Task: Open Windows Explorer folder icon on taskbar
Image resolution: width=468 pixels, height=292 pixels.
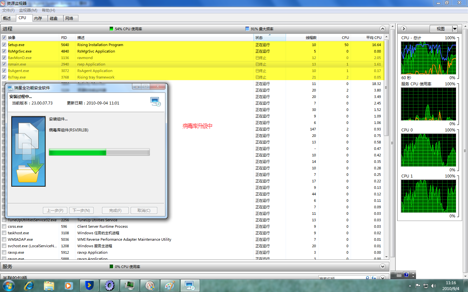Action: [49, 286]
